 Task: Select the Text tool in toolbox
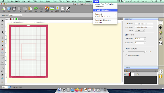point(2,32)
